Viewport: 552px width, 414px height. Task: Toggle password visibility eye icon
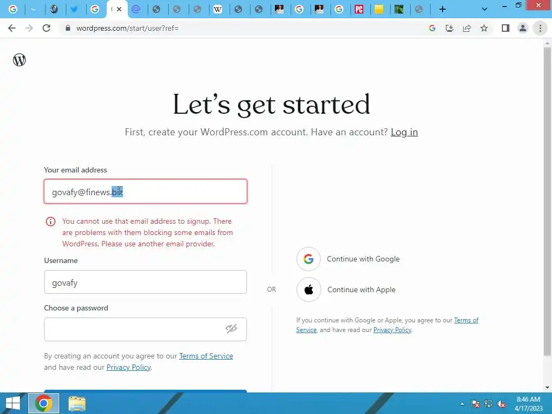pyautogui.click(x=231, y=328)
